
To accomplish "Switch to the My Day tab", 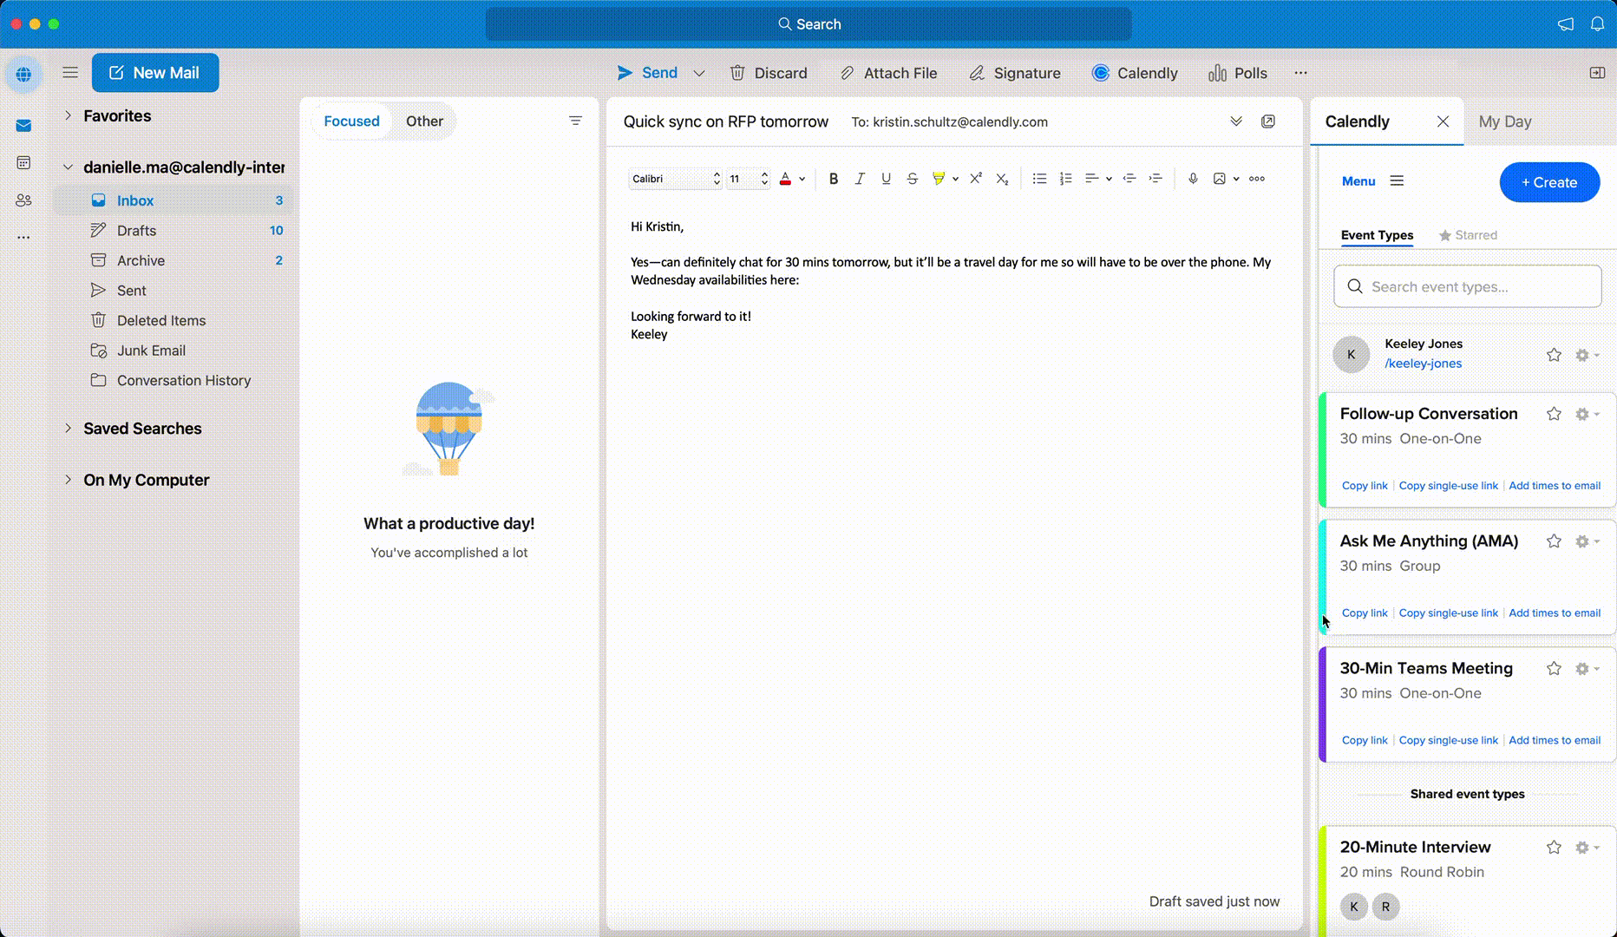I will (x=1505, y=121).
